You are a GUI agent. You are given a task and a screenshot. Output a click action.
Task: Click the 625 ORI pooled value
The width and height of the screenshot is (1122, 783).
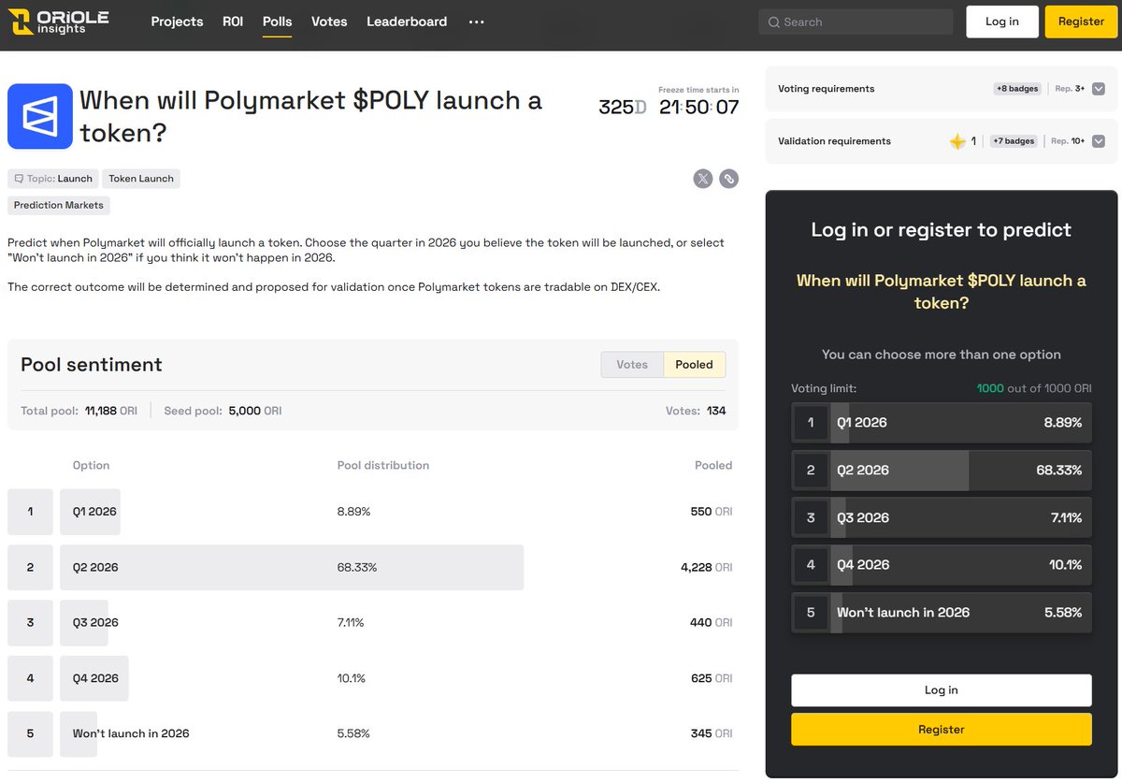pyautogui.click(x=711, y=678)
